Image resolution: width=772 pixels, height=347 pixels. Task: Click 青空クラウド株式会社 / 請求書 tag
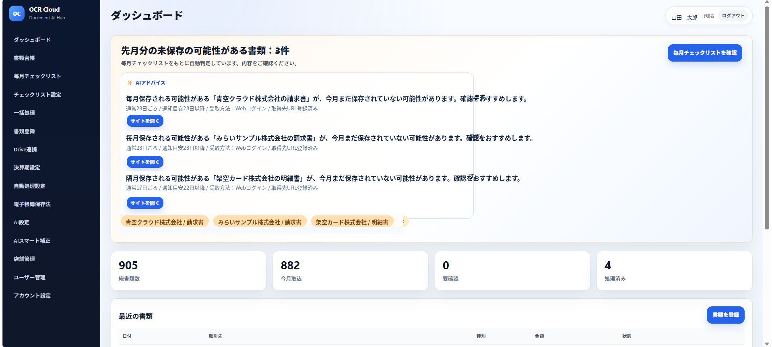pyautogui.click(x=165, y=222)
